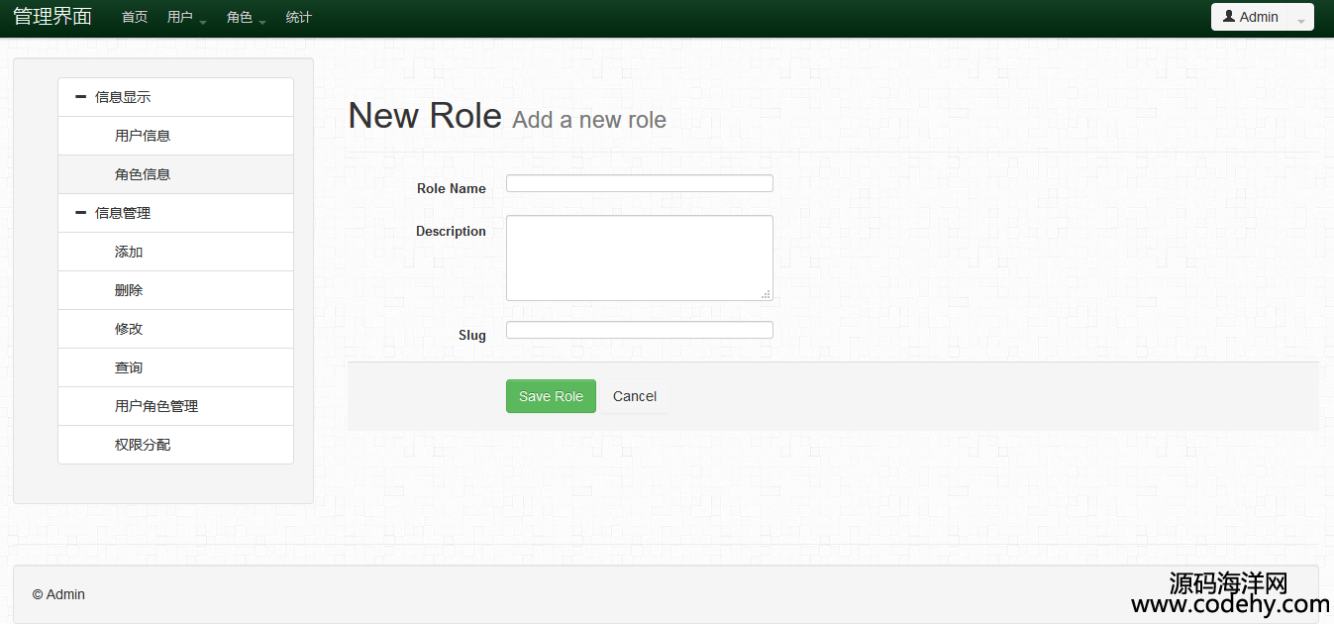The height and width of the screenshot is (624, 1334).
Task: Select 角色信息 in the sidebar
Action: point(175,174)
